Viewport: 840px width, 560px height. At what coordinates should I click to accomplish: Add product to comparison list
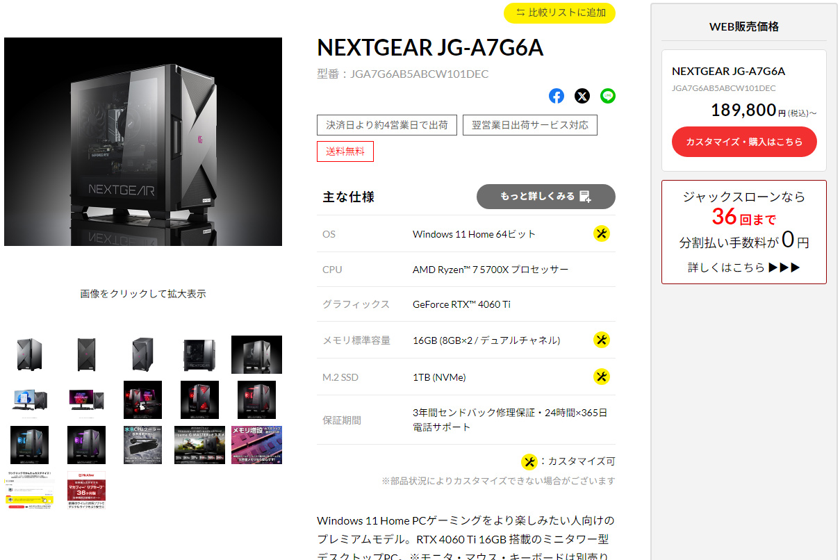tap(560, 13)
